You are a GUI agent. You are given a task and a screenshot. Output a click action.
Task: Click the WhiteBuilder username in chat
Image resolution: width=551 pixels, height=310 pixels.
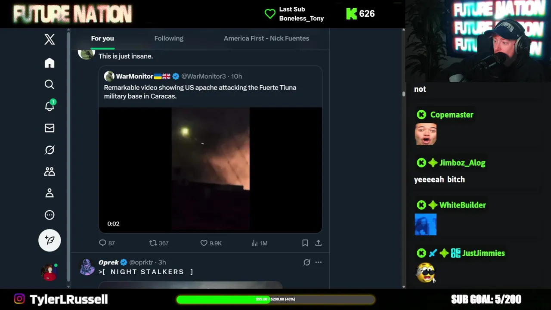(462, 205)
